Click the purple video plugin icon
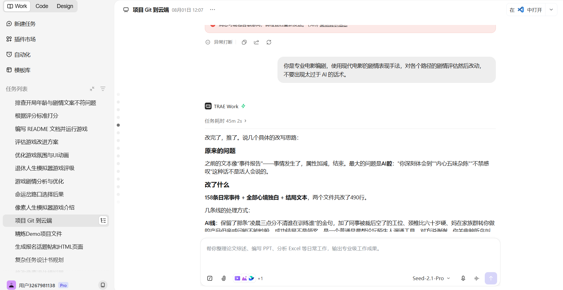This screenshot has height=290, width=563. [237, 278]
